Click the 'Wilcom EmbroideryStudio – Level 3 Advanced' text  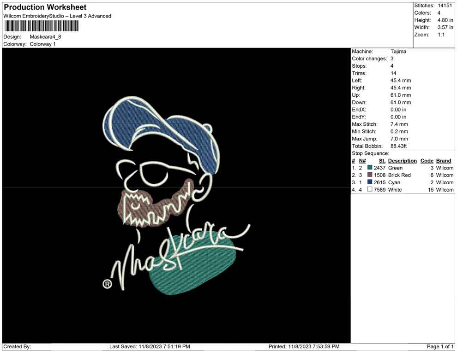(57, 16)
